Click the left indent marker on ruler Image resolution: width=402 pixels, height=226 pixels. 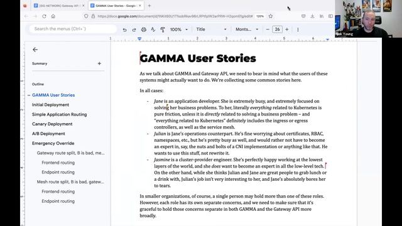click(139, 39)
